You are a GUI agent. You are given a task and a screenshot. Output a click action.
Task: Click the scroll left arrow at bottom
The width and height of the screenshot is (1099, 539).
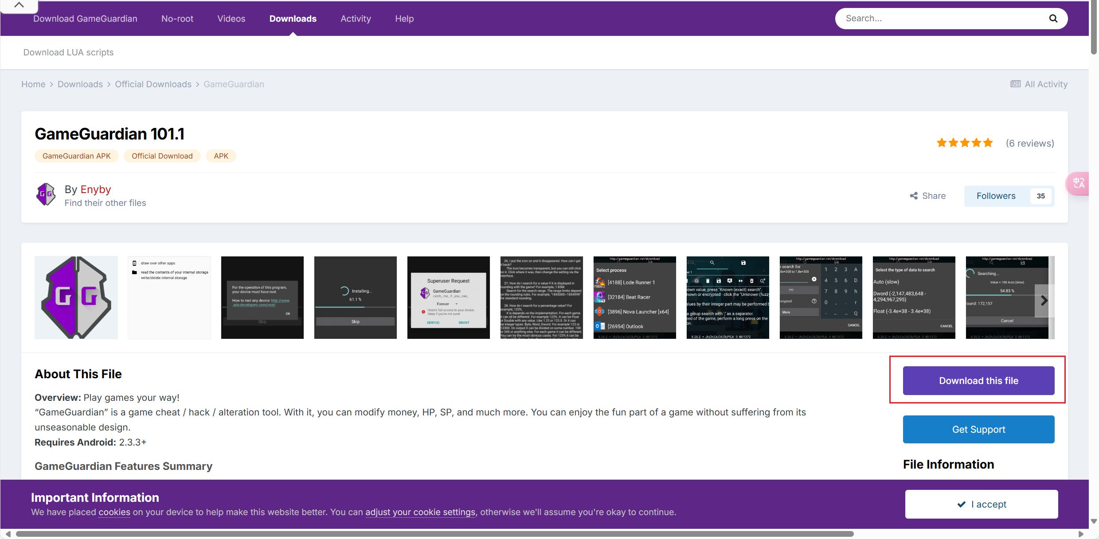click(8, 534)
